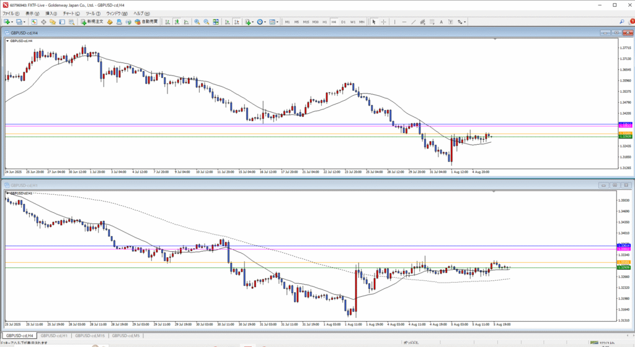Switch to the GBPUSD-cd,M5 chart tab
Image resolution: width=635 pixels, height=347 pixels.
(x=125, y=336)
